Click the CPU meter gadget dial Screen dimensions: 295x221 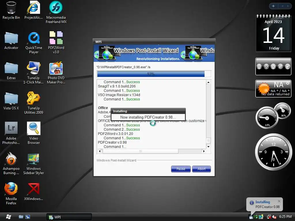click(x=267, y=118)
